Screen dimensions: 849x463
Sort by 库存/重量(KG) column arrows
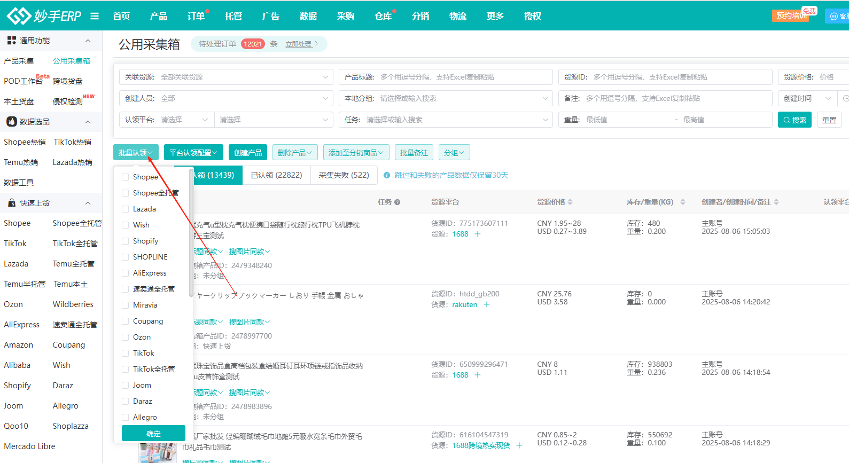click(x=683, y=202)
